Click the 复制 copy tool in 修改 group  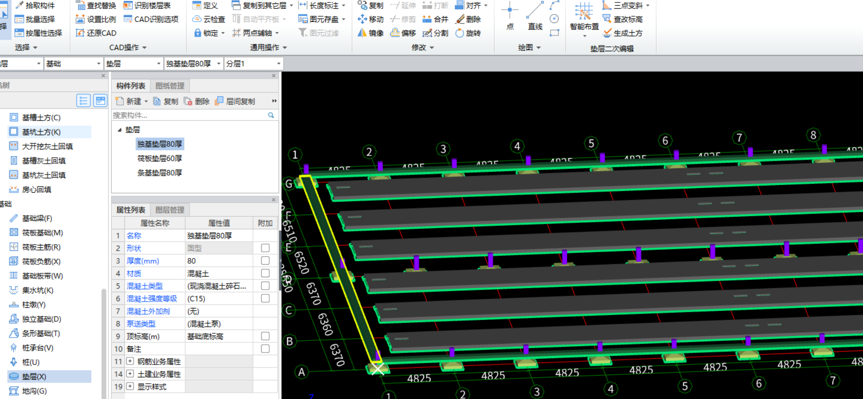coord(371,5)
